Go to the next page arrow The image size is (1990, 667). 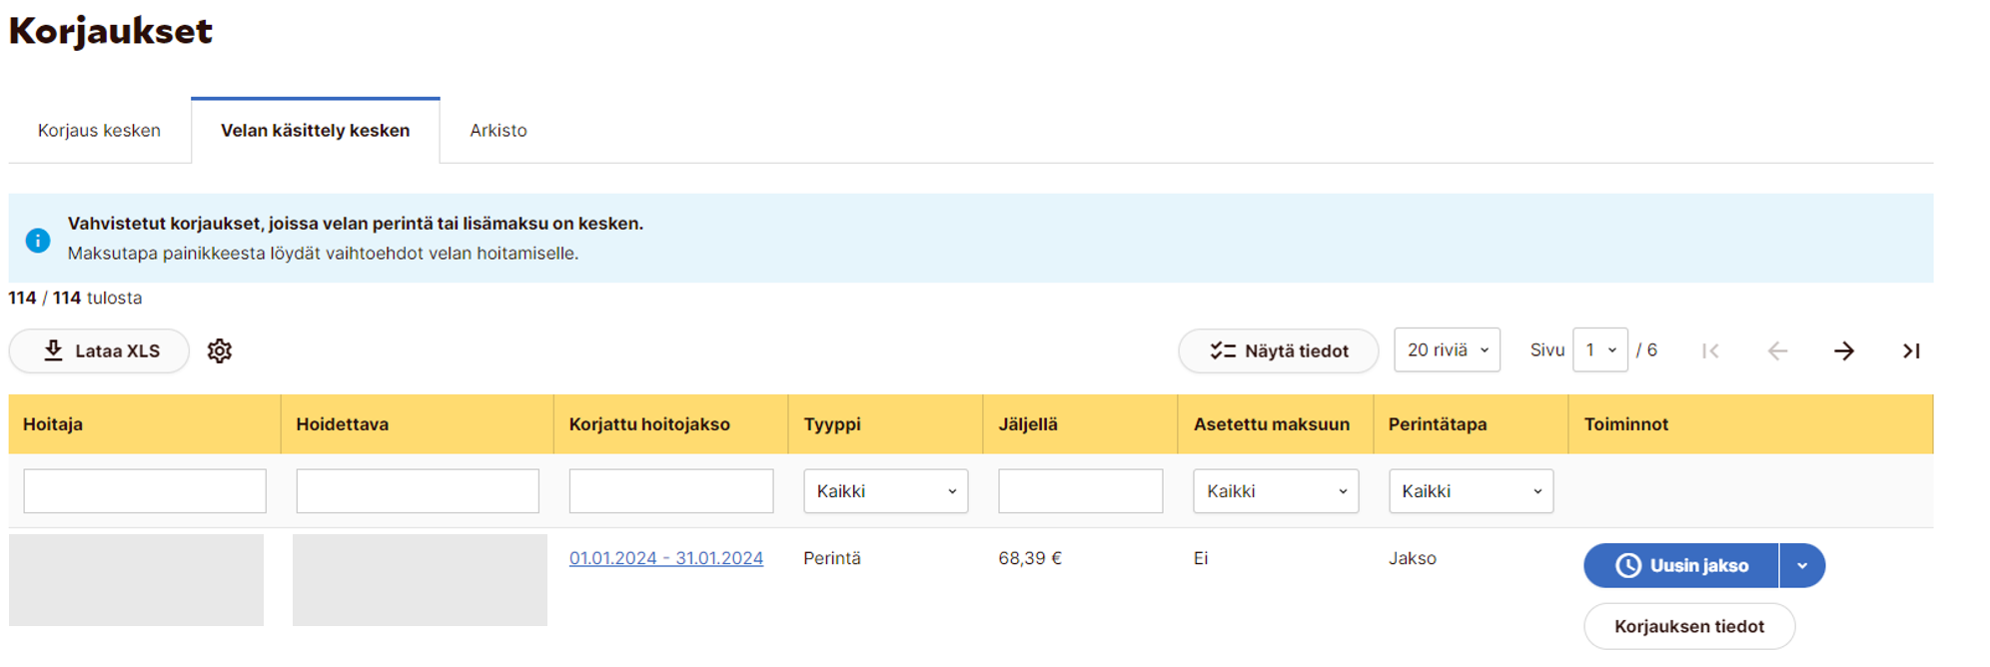[1844, 351]
